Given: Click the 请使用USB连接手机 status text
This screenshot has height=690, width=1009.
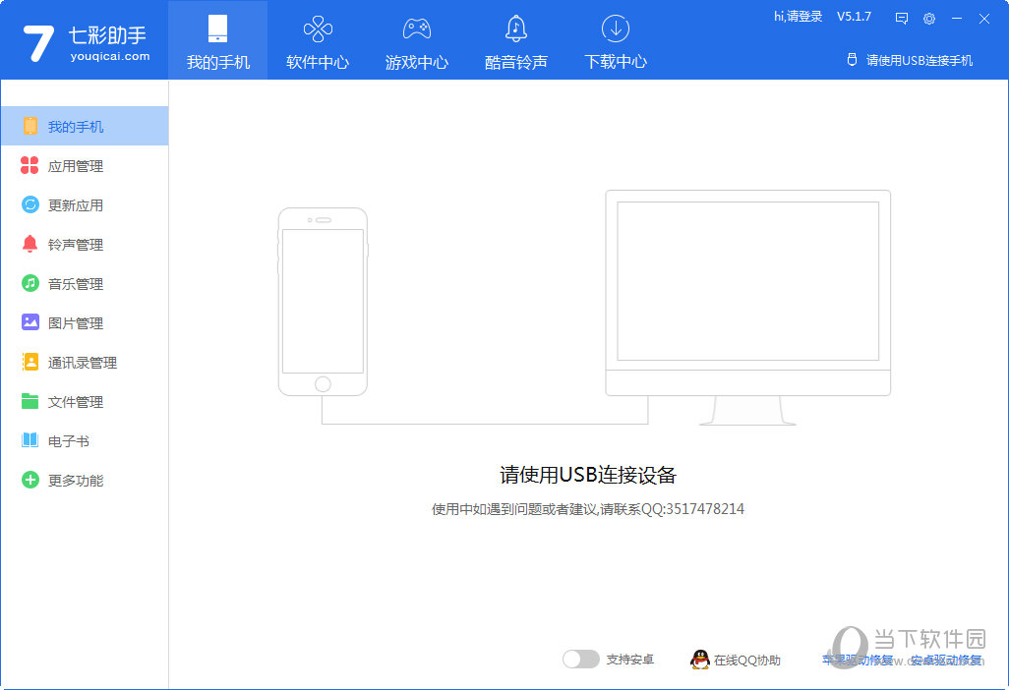Looking at the screenshot, I should pos(920,60).
